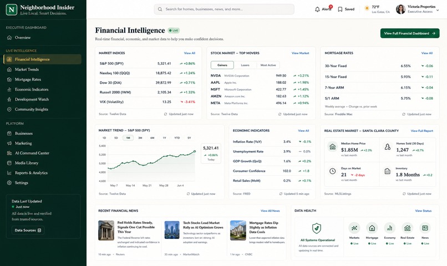Image resolution: width=447 pixels, height=266 pixels.
Task: Open the Fed Holds Rates Steady thumbnail
Action: coord(106,231)
